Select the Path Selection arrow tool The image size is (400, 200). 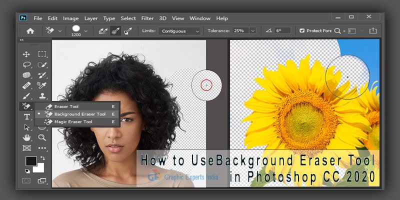(26, 127)
